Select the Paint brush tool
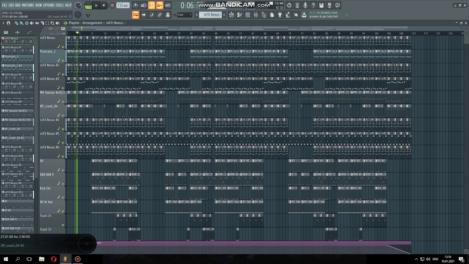The height and width of the screenshot is (264, 469). (x=21, y=23)
